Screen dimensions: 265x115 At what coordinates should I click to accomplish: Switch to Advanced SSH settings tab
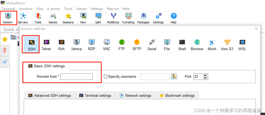pos(50,95)
